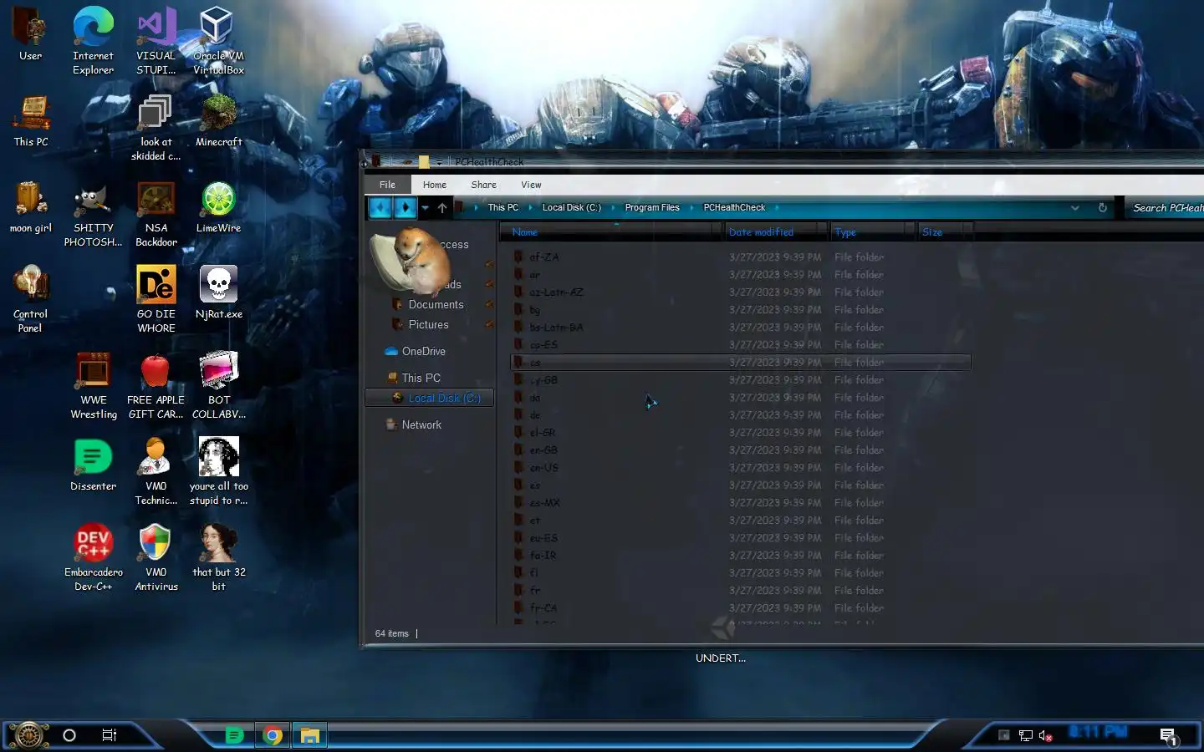Switch to Google Chrome in the taskbar
The height and width of the screenshot is (752, 1204).
pyautogui.click(x=272, y=735)
